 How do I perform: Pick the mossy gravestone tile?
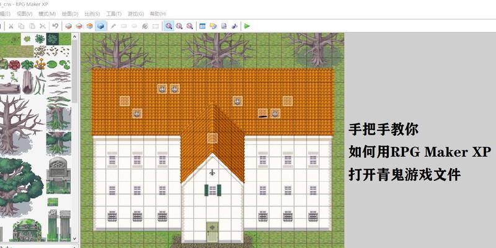(x=58, y=175)
